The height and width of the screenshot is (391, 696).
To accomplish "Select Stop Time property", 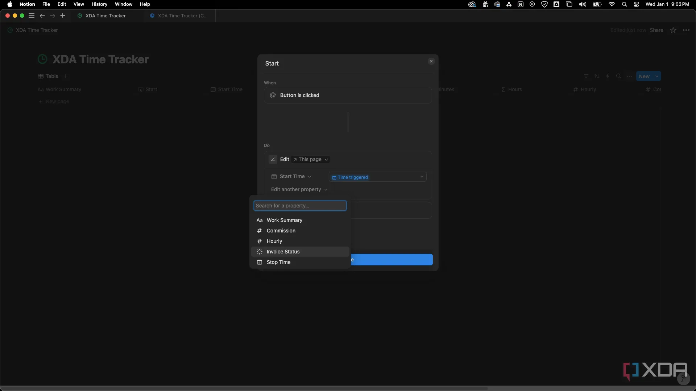I will (x=300, y=262).
